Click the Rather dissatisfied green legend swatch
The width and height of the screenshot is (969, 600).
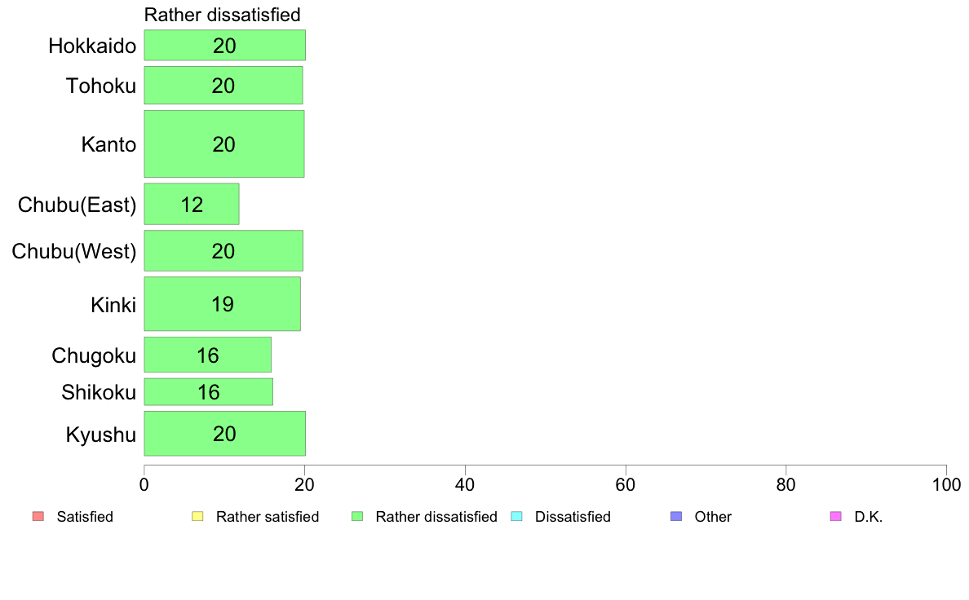(357, 516)
